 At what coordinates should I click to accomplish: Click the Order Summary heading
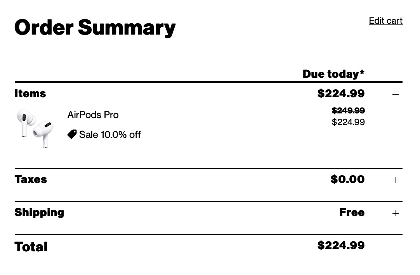95,28
